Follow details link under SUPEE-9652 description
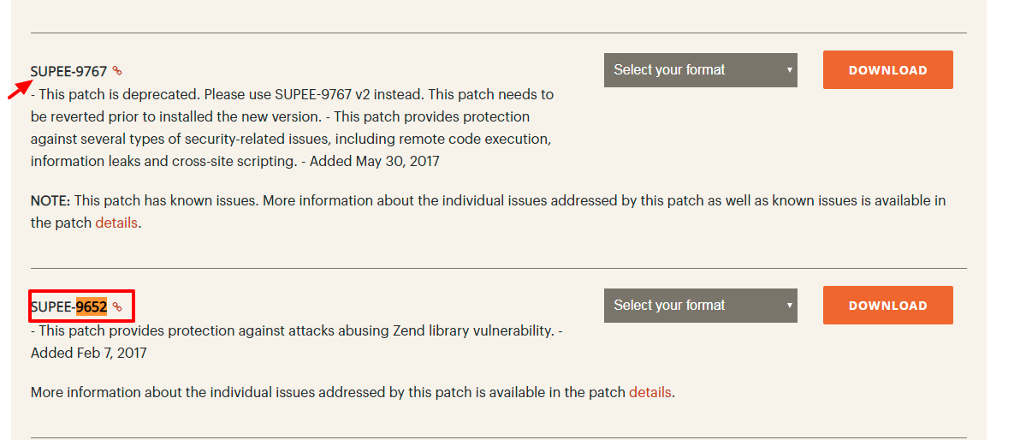 pyautogui.click(x=649, y=393)
